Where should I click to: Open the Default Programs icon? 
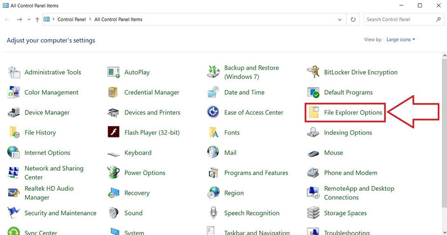313,92
